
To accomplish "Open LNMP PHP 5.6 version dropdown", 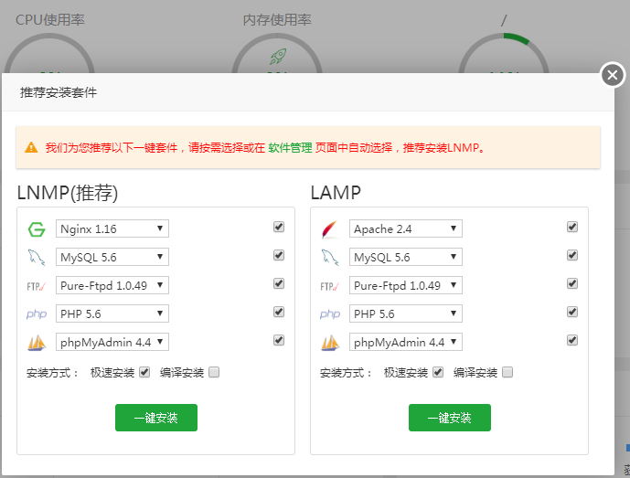I will tap(112, 313).
